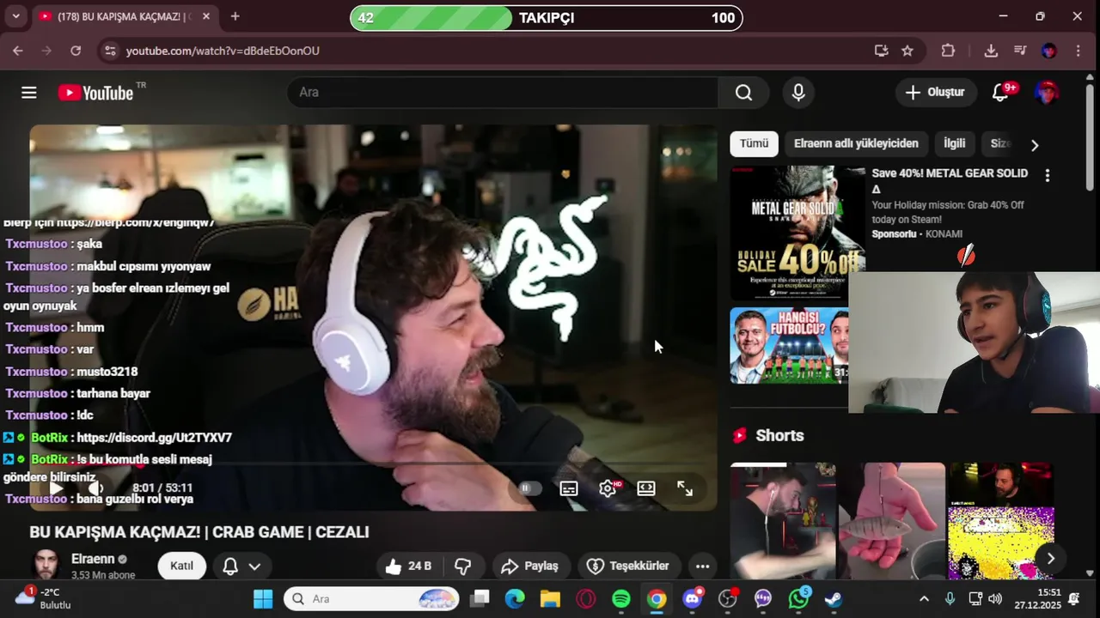Open options for Metal Gear Solid ad

tap(1047, 176)
